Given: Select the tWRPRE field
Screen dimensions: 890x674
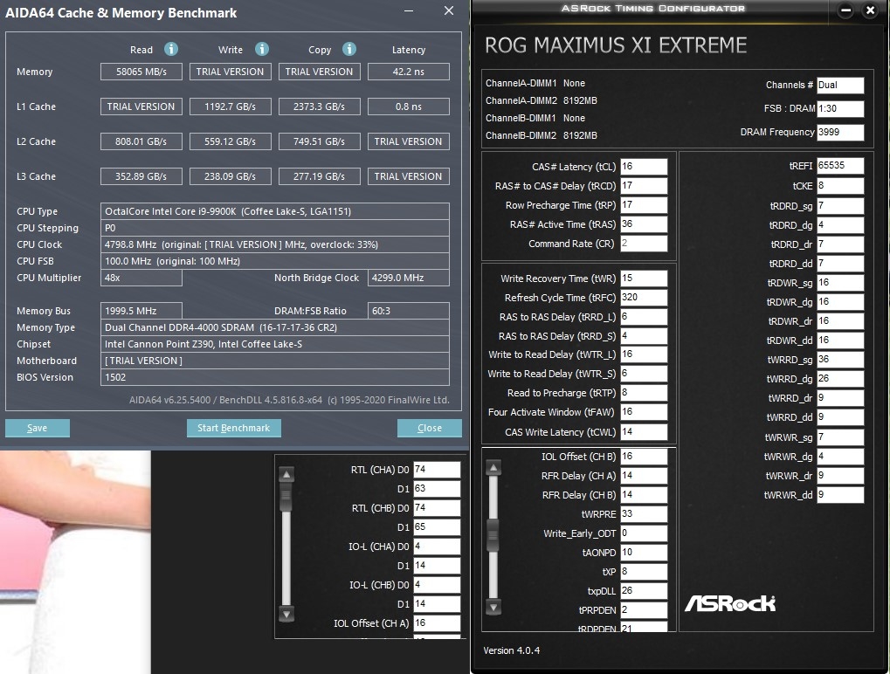Looking at the screenshot, I should pyautogui.click(x=644, y=513).
